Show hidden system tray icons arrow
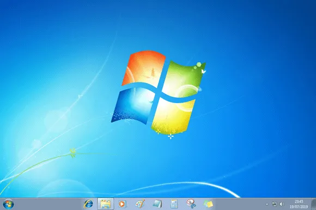Viewport: 316px width, 210px height. 267,204
